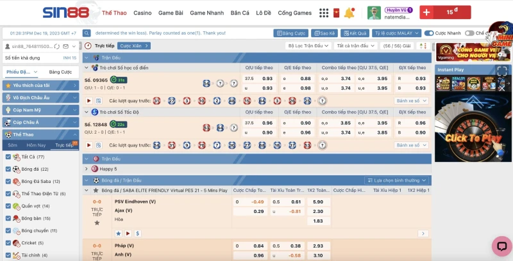Toggle Cricket (5) checkbox
513x261 pixels.
(x=8, y=242)
